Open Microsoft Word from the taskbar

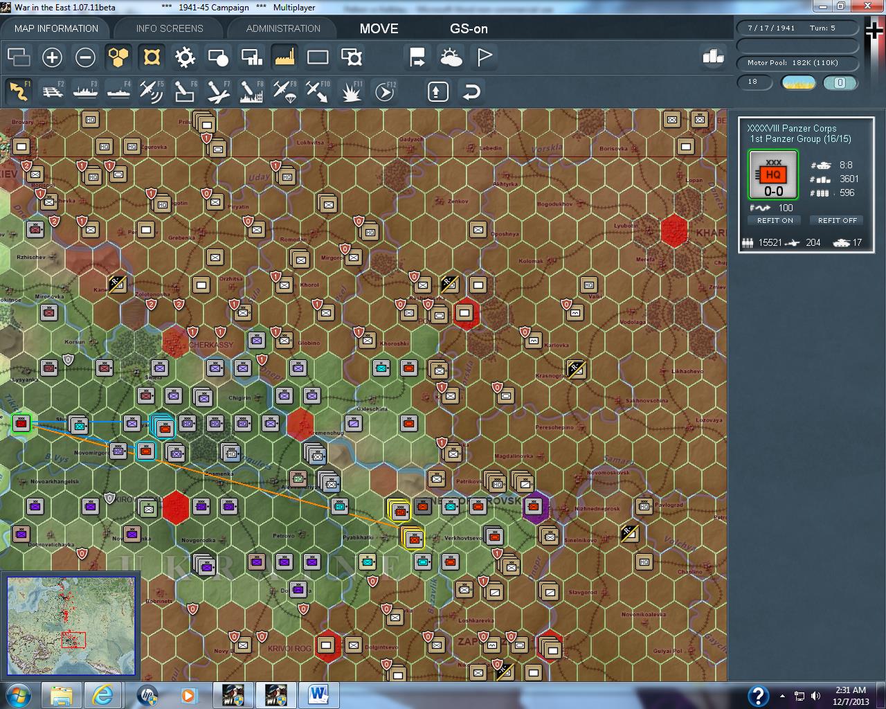[319, 694]
